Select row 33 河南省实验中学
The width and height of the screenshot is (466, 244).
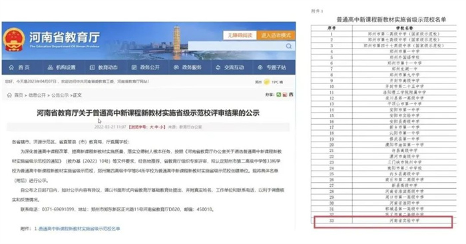coord(383,221)
